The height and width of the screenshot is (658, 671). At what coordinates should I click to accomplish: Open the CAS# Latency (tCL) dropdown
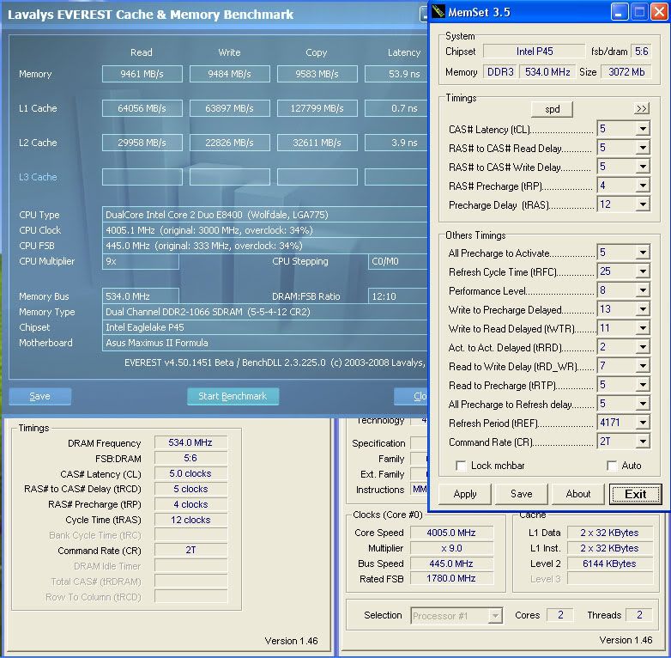tap(643, 129)
